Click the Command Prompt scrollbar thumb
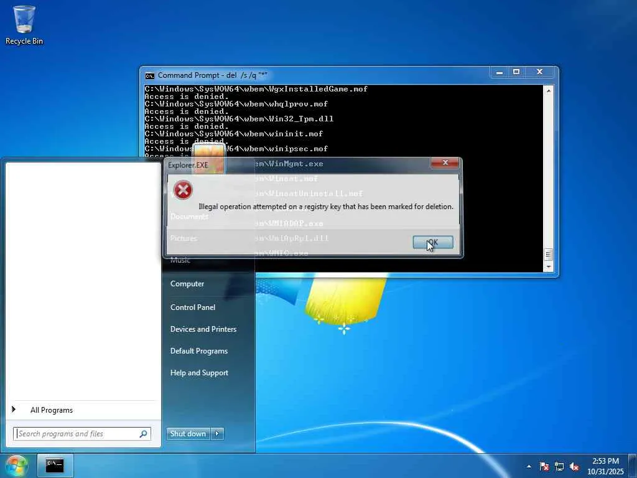 tap(549, 255)
